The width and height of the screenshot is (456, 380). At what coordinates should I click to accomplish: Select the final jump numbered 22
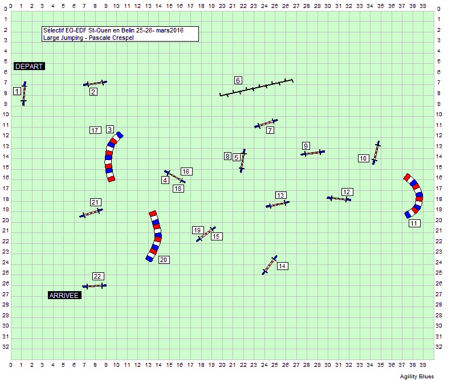[x=94, y=285]
